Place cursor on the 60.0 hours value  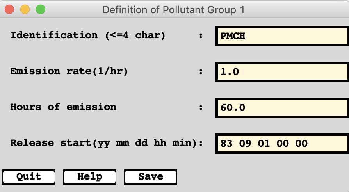[x=233, y=107]
